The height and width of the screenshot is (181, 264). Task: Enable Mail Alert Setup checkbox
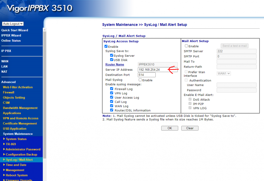[x=186, y=46]
